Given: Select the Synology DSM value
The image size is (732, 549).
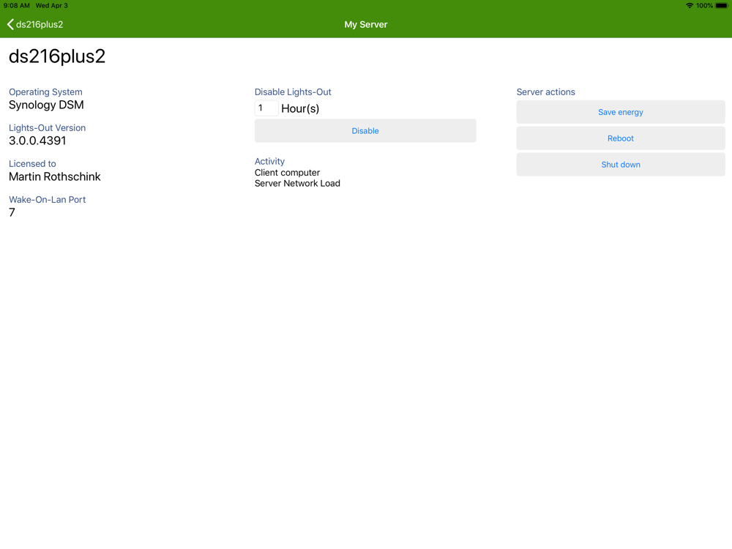Looking at the screenshot, I should click(x=46, y=105).
